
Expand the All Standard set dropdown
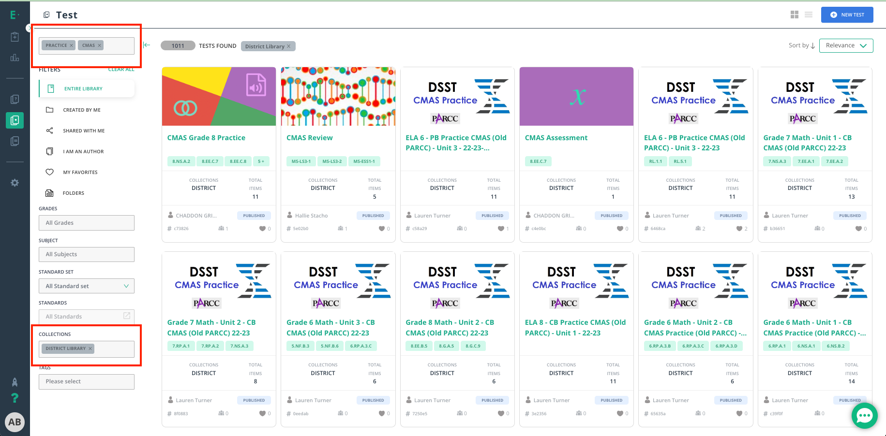(87, 286)
